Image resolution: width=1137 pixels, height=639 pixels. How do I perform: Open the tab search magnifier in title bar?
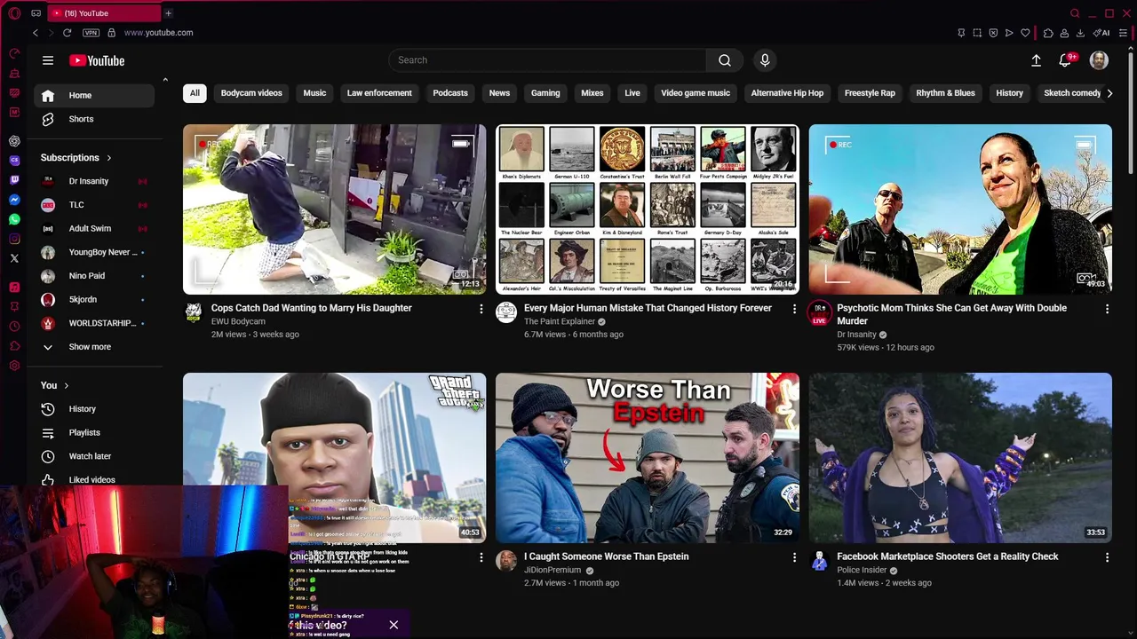tap(1075, 13)
